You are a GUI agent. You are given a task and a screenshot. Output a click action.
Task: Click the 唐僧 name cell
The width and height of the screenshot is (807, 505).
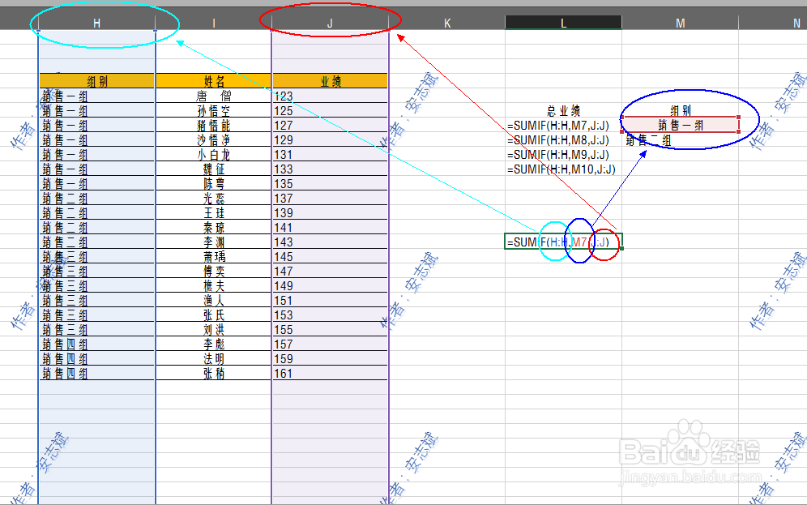click(x=214, y=96)
